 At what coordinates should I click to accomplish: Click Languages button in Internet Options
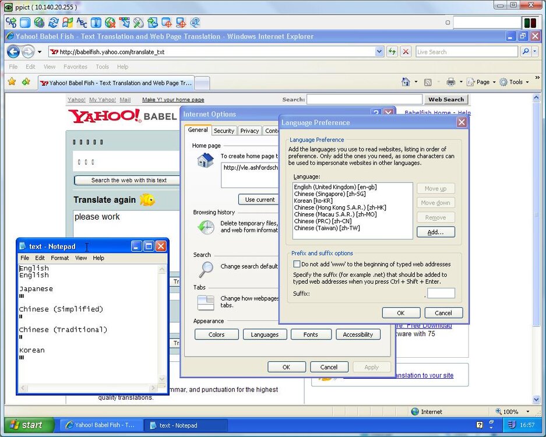[265, 334]
